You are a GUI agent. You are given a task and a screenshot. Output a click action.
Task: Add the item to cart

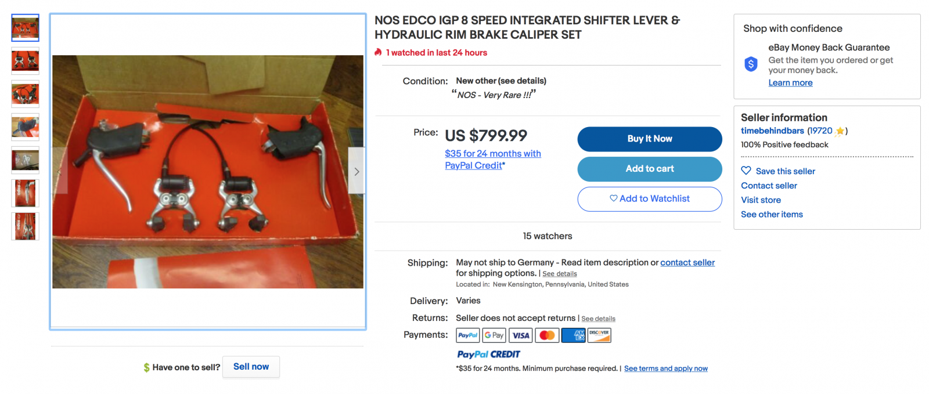pyautogui.click(x=649, y=169)
